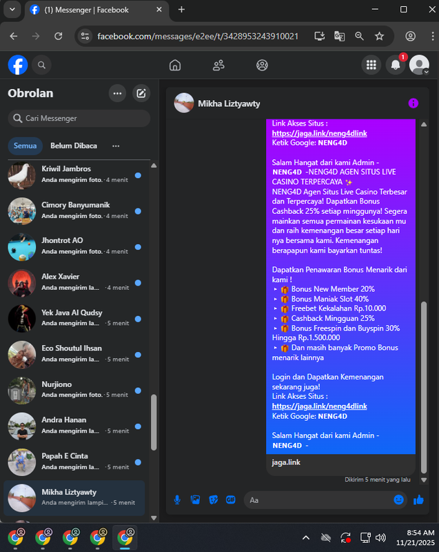Image resolution: width=439 pixels, height=552 pixels.
Task: Click Kriwil Jambros bird avatar thumbnail
Action: pyautogui.click(x=22, y=175)
